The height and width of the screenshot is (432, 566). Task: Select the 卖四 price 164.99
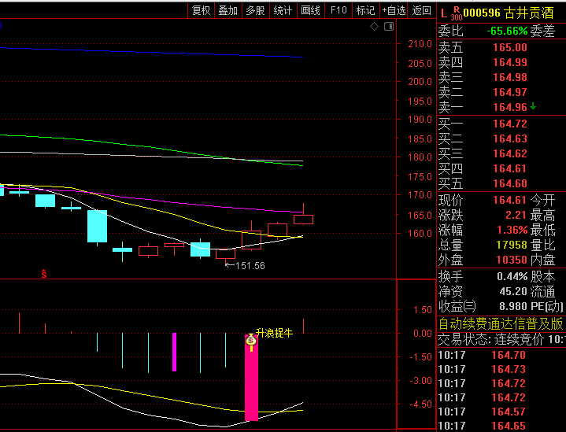coord(510,62)
